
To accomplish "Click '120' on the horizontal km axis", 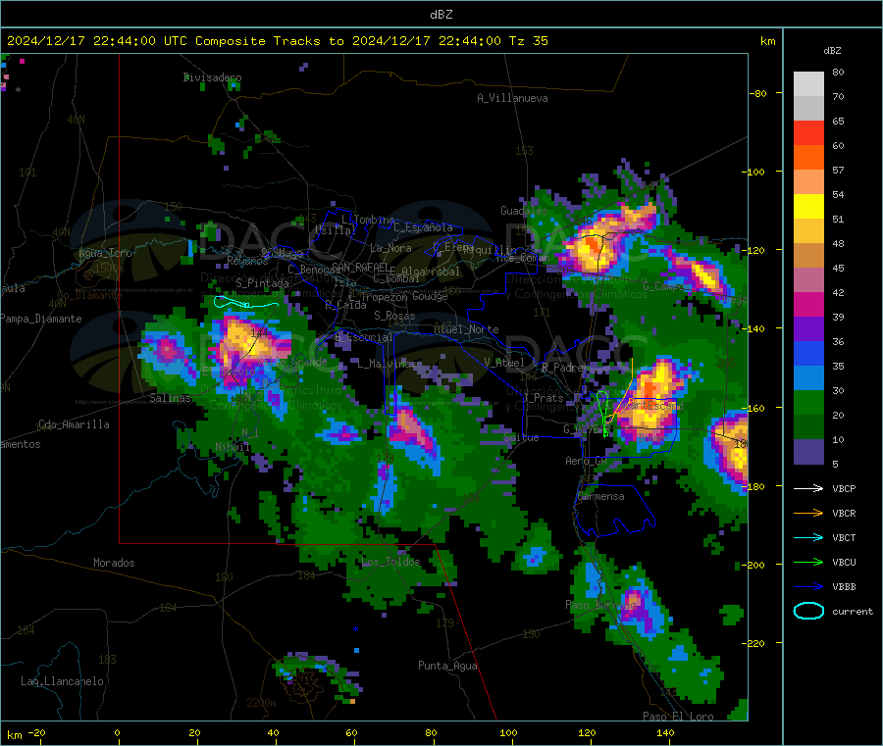I will [587, 733].
